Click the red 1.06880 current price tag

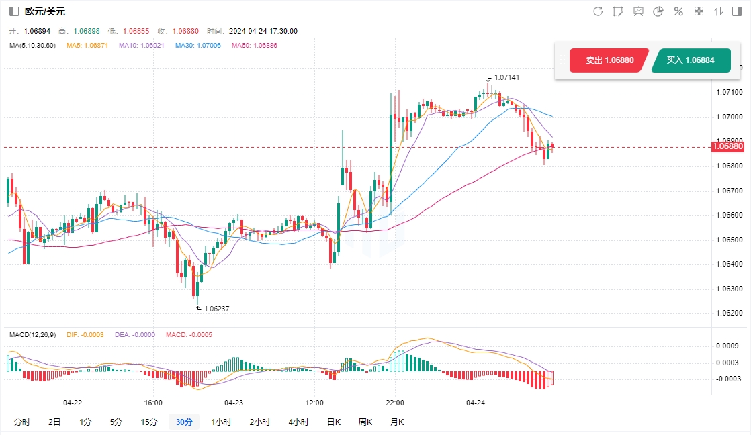point(727,146)
